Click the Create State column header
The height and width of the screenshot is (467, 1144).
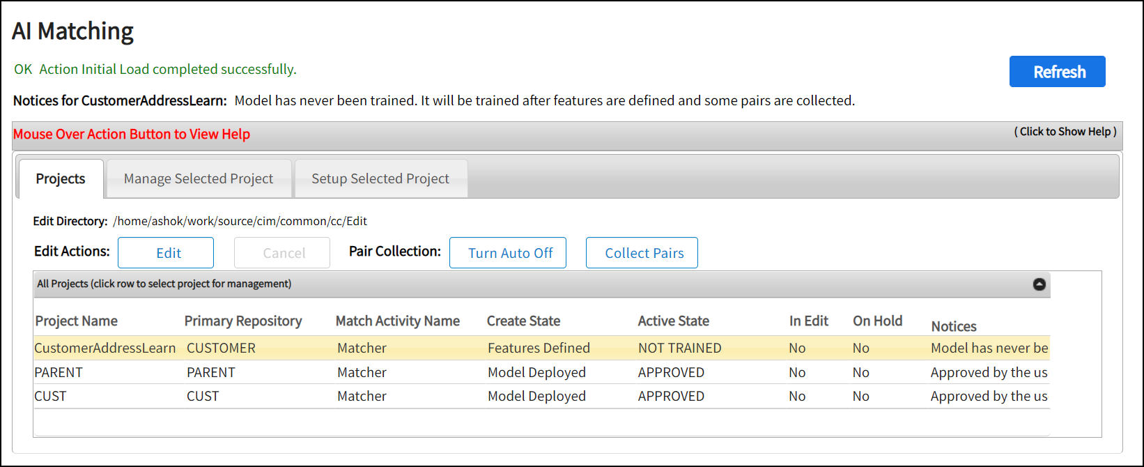(x=524, y=321)
